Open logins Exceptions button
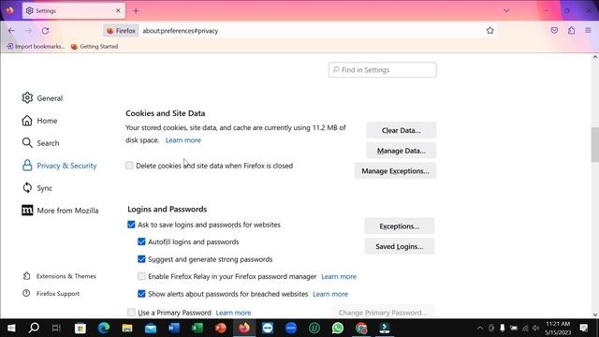This screenshot has height=337, width=599. click(400, 227)
